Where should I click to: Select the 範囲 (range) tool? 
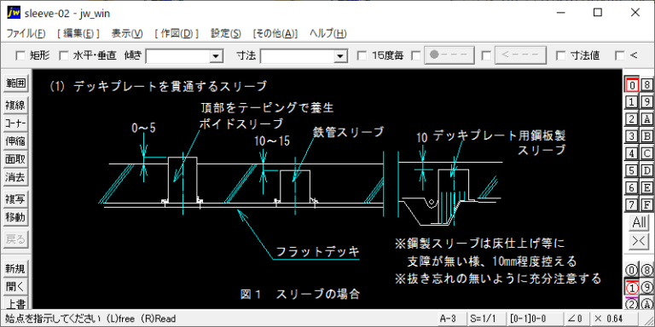point(15,83)
